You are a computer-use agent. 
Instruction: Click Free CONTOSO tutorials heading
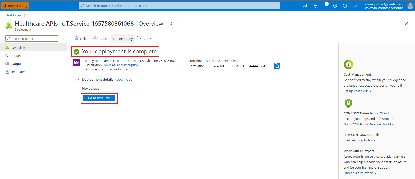click(x=362, y=135)
